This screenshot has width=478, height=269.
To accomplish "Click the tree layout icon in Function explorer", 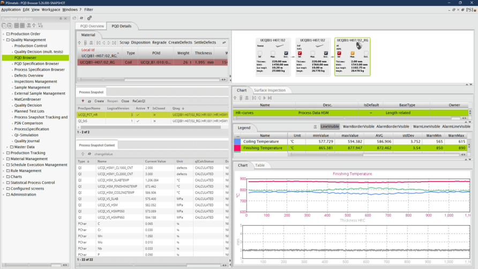I will pos(40,26).
